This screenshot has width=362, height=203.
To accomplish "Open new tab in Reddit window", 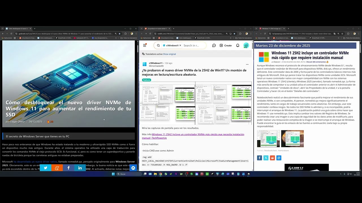I will coord(173,28).
